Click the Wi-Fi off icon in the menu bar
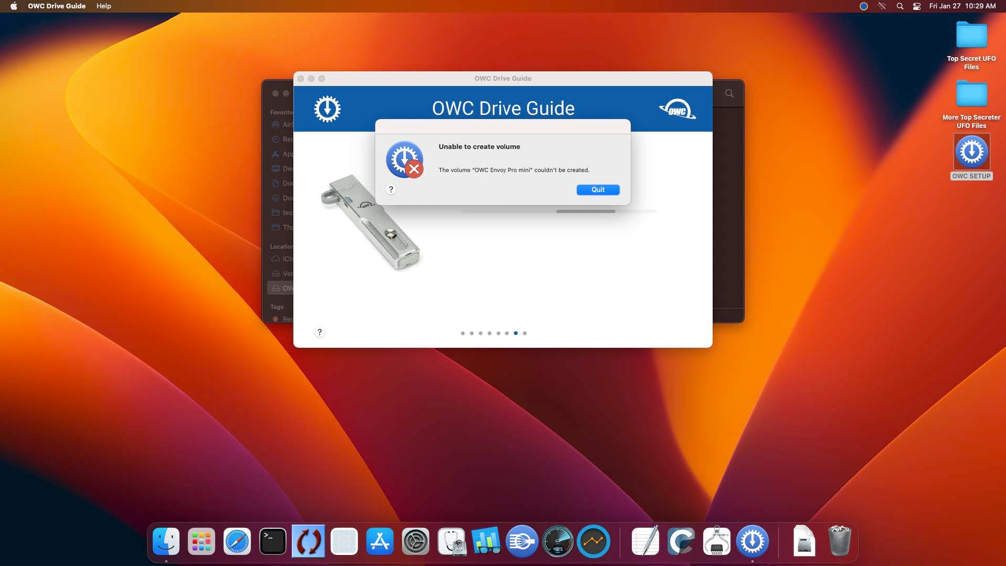 [x=882, y=6]
